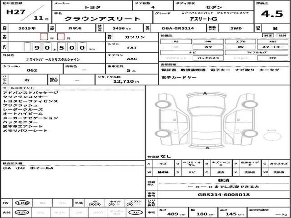Select the 純正 equipment label
The image size is (291, 218).
coord(270,35)
